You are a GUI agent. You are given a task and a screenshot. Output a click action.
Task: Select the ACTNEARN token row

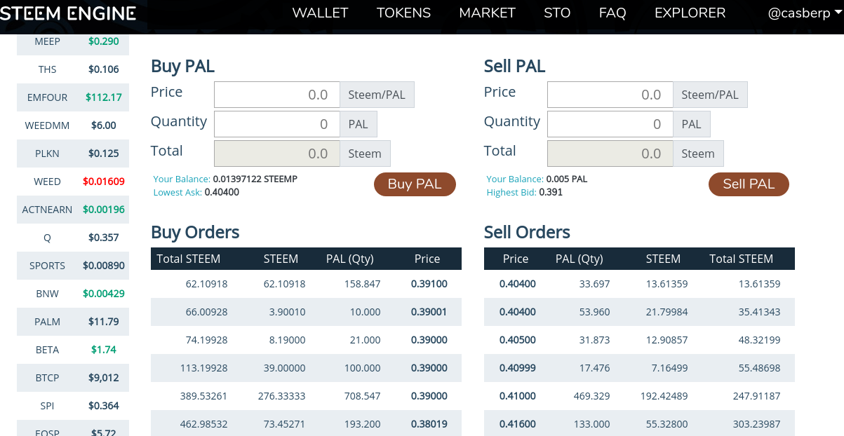click(x=73, y=210)
